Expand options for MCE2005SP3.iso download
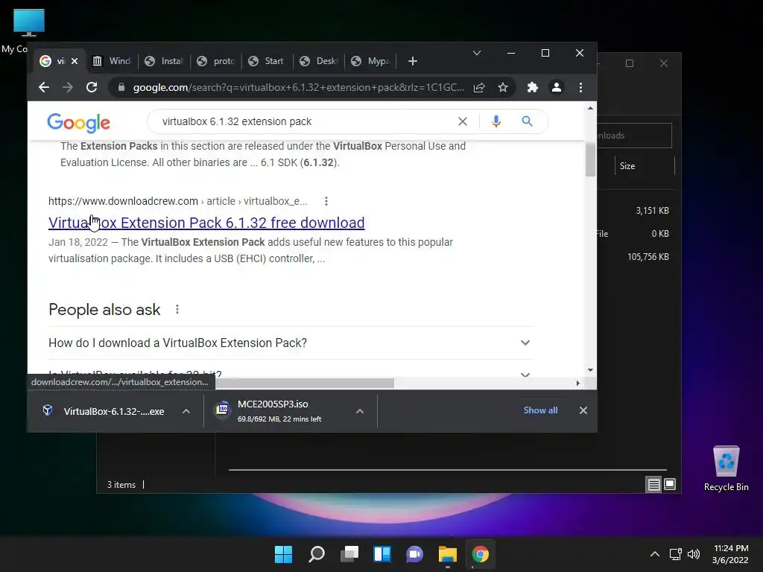Image resolution: width=763 pixels, height=572 pixels. 360,411
